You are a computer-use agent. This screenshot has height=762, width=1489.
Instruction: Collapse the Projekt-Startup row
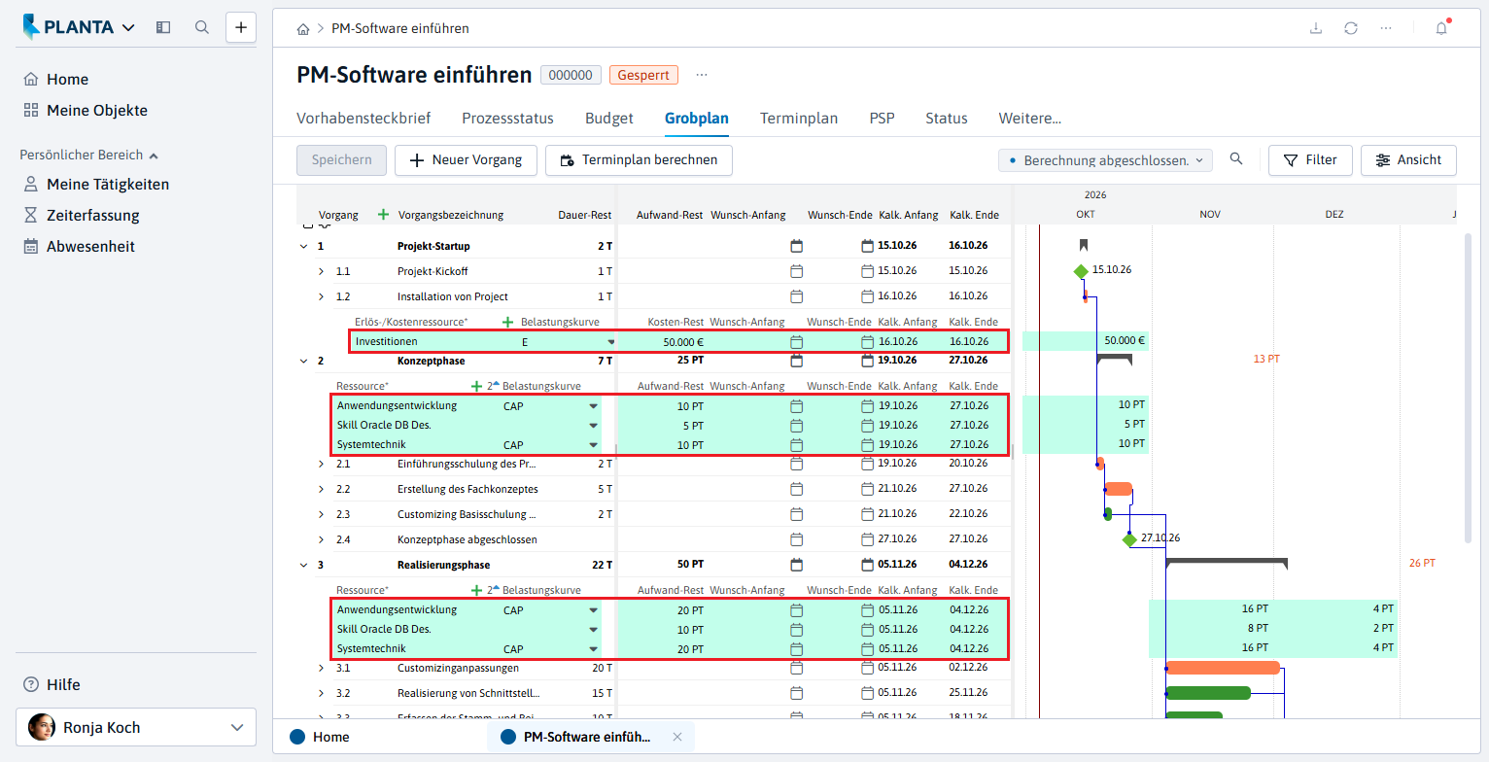[x=303, y=246]
